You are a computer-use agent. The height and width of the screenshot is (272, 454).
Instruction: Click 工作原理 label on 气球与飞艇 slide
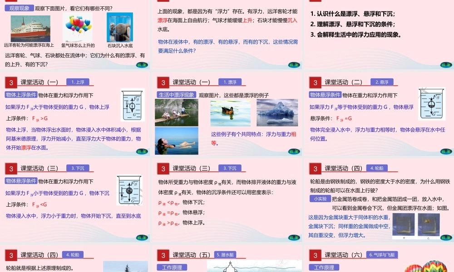[324, 267]
